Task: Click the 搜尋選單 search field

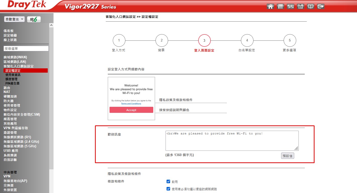Action: pyautogui.click(x=26, y=49)
